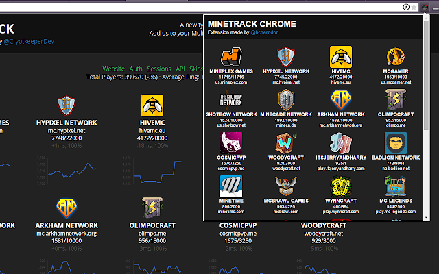Image resolution: width=439 pixels, height=274 pixels.
Task: Open the @hcherndon link in popup header
Action: tap(265, 32)
